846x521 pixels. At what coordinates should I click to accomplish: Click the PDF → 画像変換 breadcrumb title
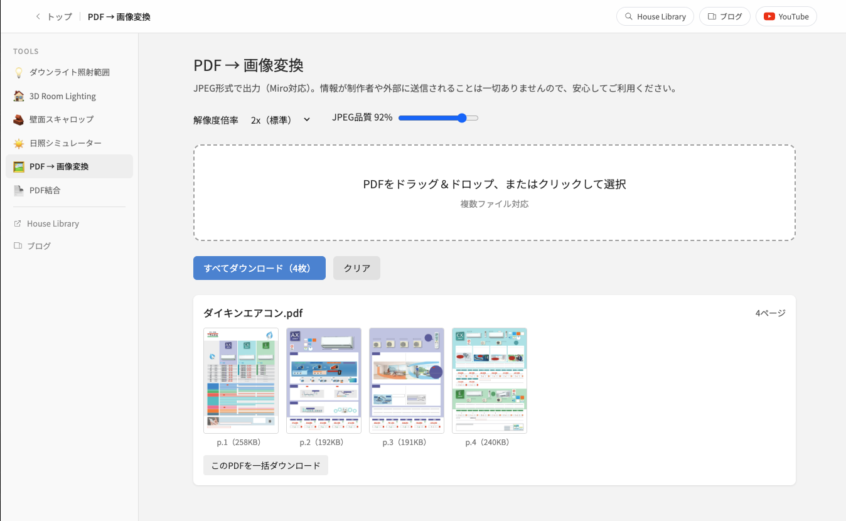click(119, 17)
